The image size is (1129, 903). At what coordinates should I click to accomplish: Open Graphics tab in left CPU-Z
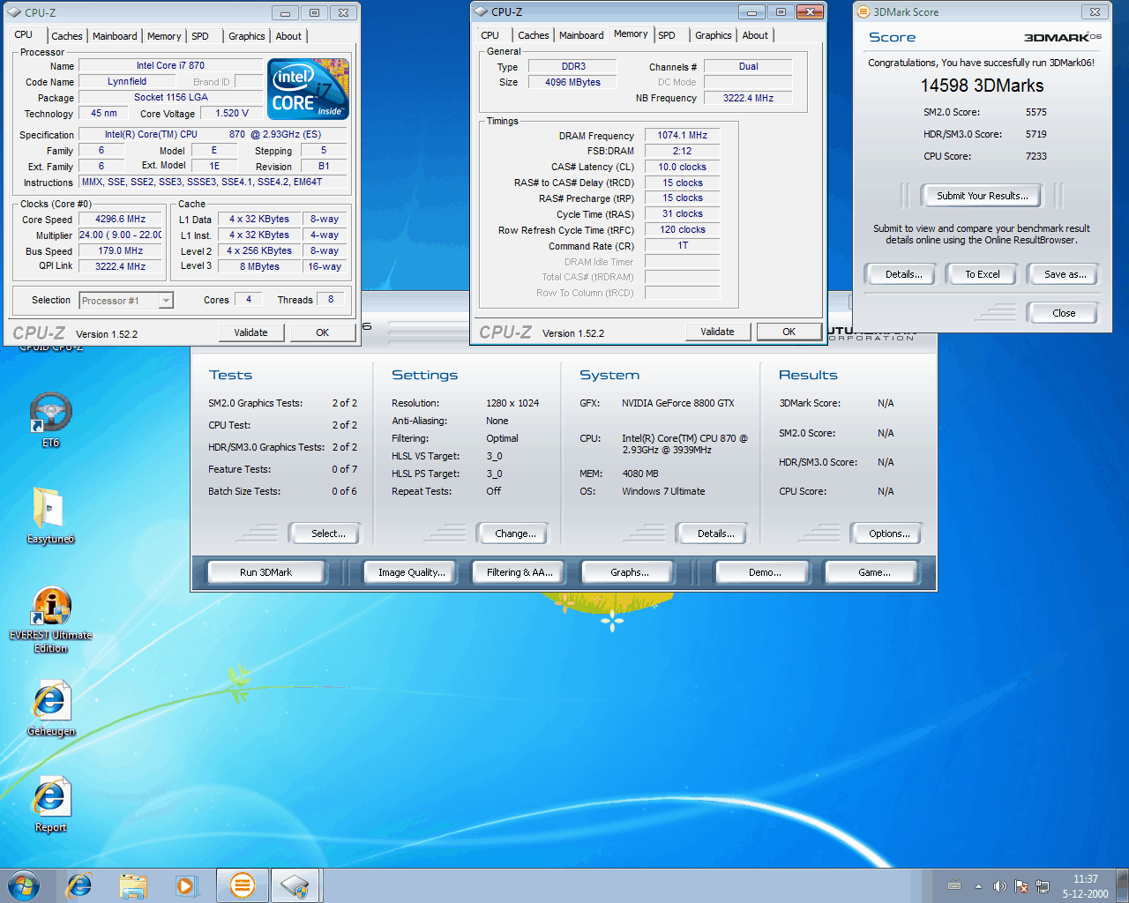pyautogui.click(x=246, y=36)
